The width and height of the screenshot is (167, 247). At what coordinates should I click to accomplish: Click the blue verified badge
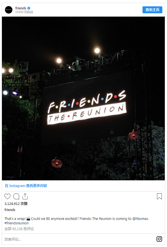29,8
